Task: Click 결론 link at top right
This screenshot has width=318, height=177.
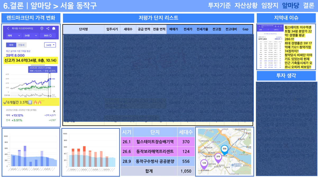Action: (x=308, y=6)
